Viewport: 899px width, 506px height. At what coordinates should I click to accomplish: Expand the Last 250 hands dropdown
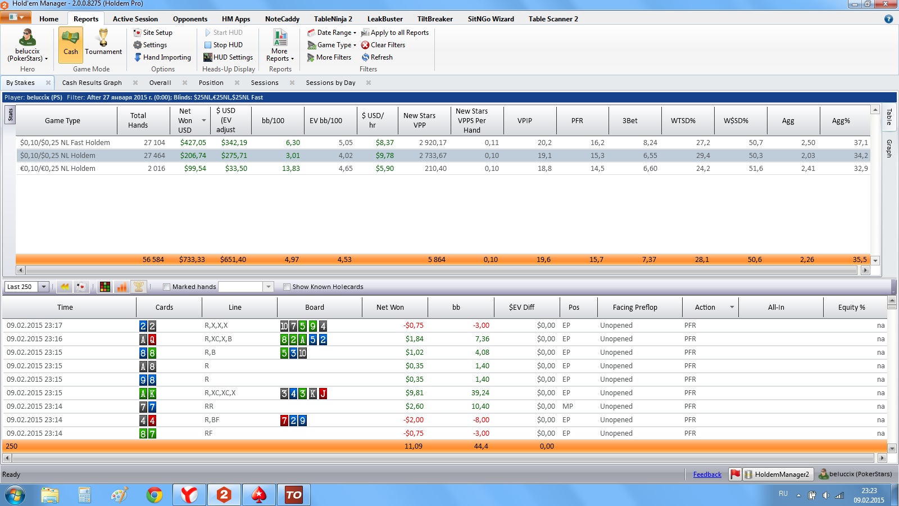click(x=43, y=287)
